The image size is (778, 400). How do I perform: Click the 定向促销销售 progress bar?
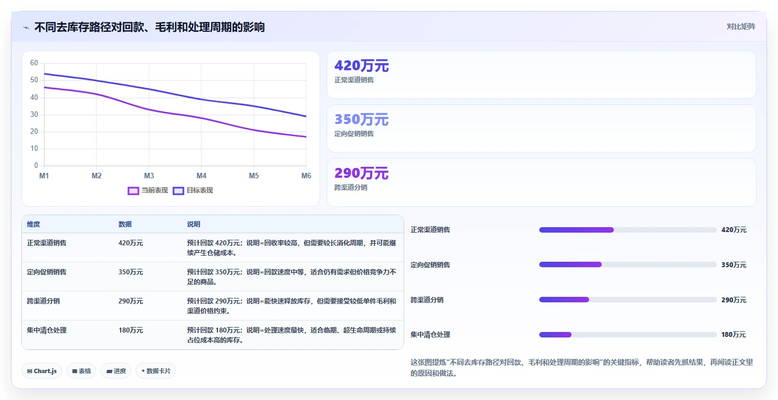[628, 264]
